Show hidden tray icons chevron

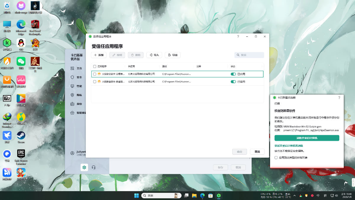coord(295,196)
